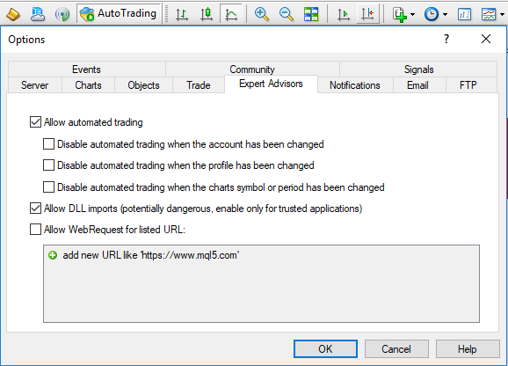Switch to the Charts tab
The height and width of the screenshot is (366, 508).
pos(88,85)
